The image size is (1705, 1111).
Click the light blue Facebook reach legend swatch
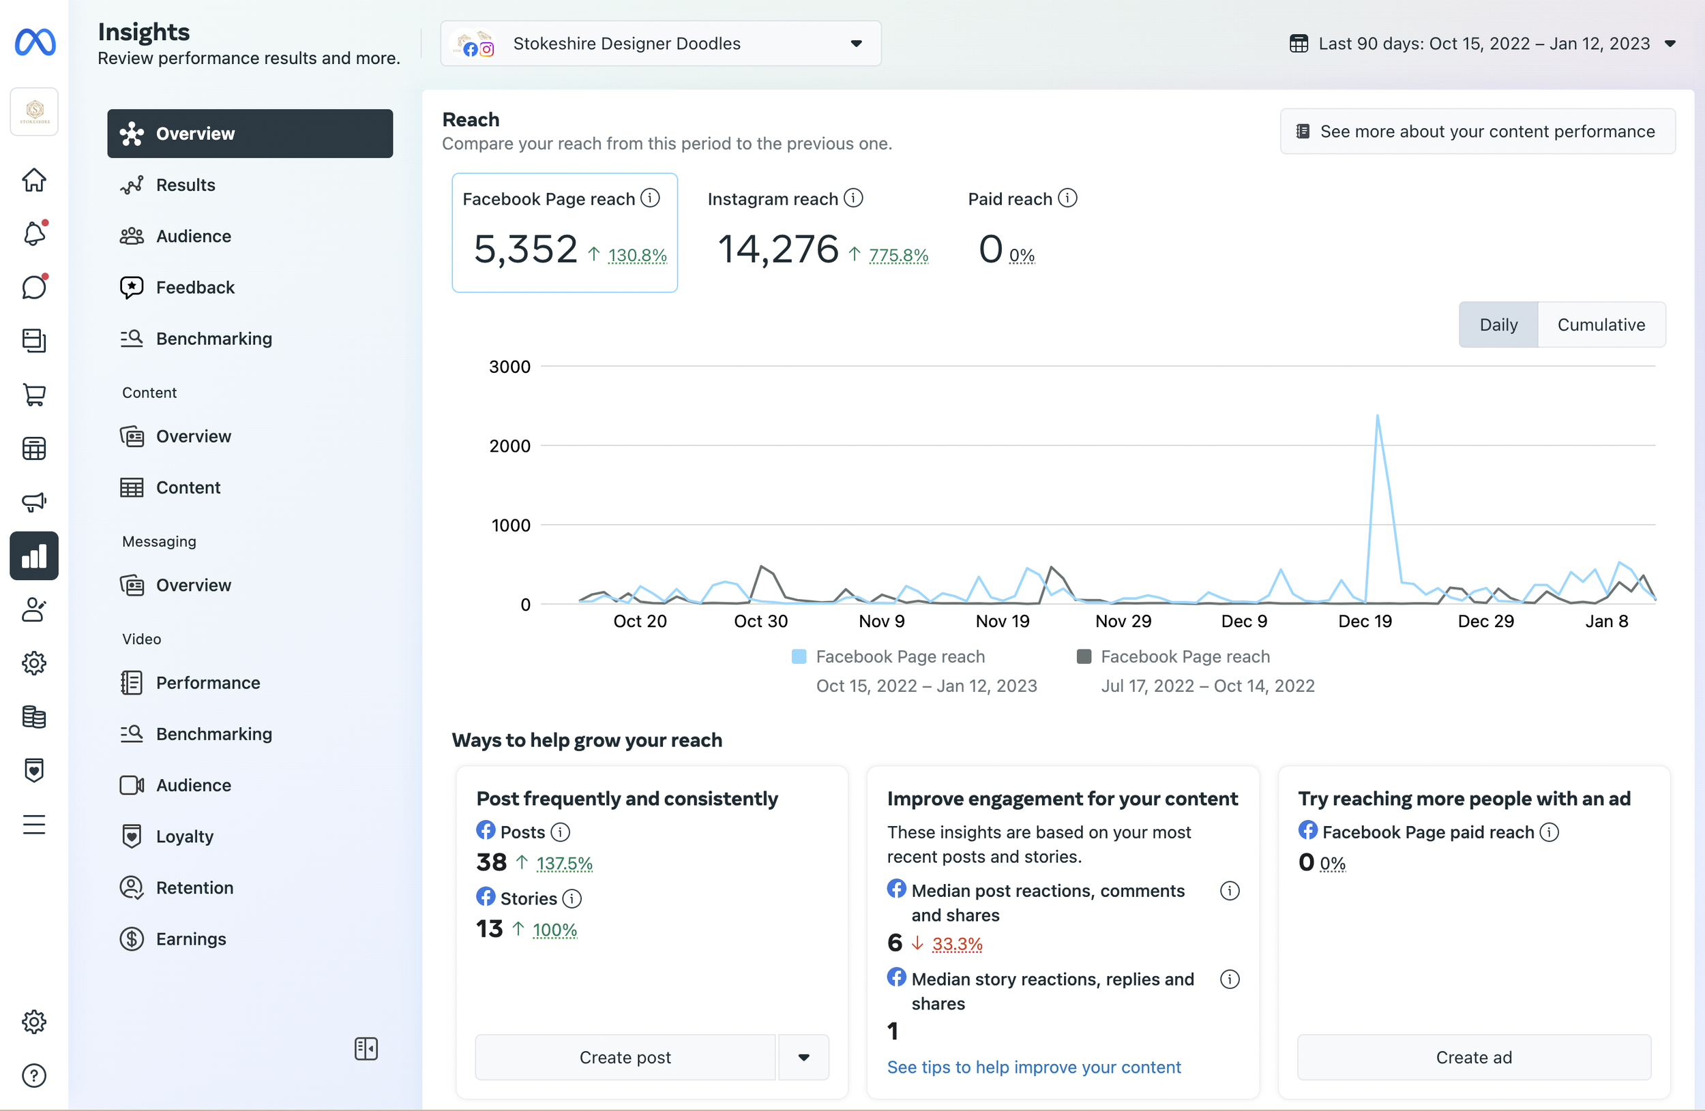tap(799, 656)
